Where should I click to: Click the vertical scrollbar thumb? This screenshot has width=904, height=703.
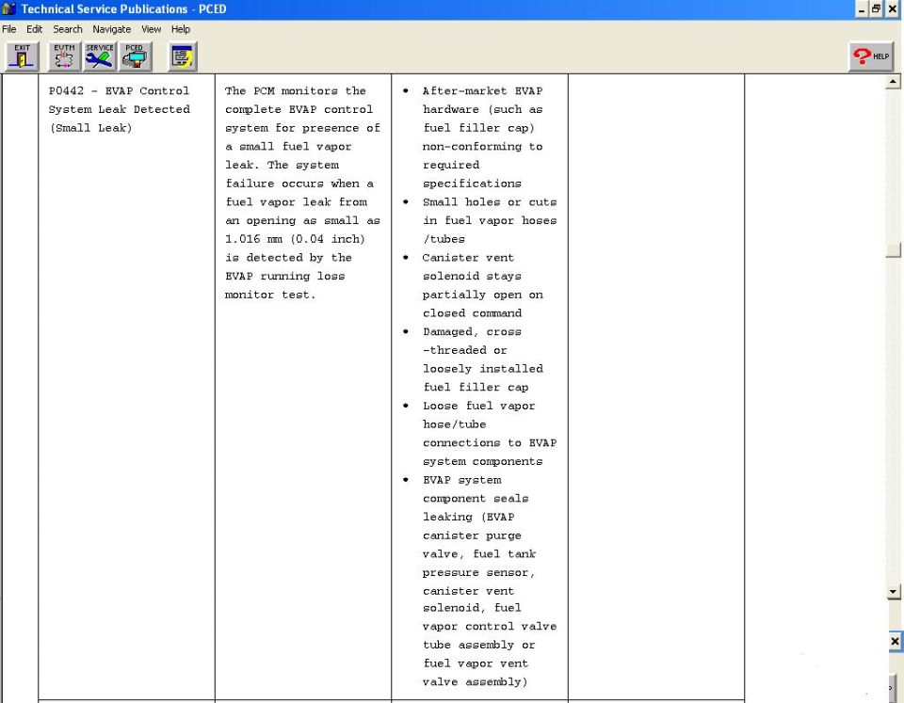tap(893, 249)
